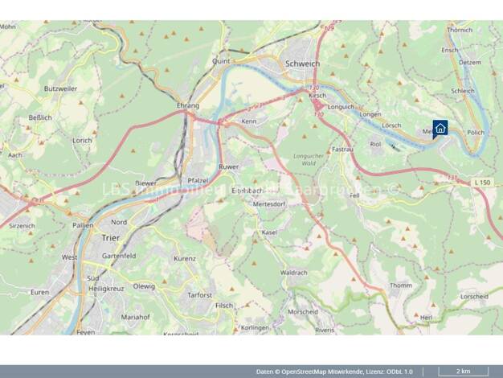Click the Ehrang place label
This screenshot has width=503, height=378.
[x=187, y=105]
